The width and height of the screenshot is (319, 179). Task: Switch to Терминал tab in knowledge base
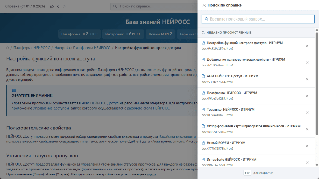(x=188, y=34)
